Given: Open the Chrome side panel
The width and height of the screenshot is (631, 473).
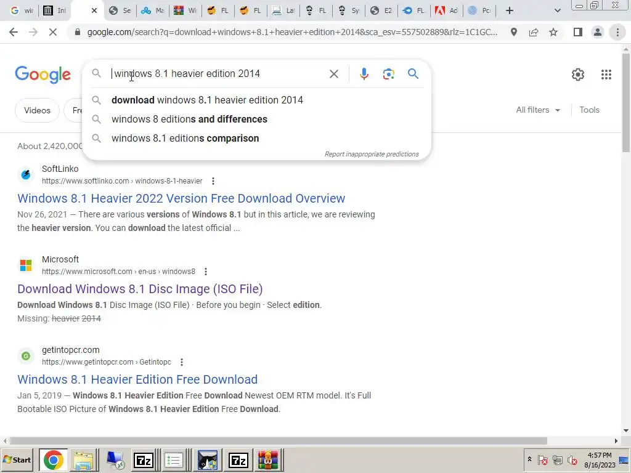Looking at the screenshot, I should (578, 32).
